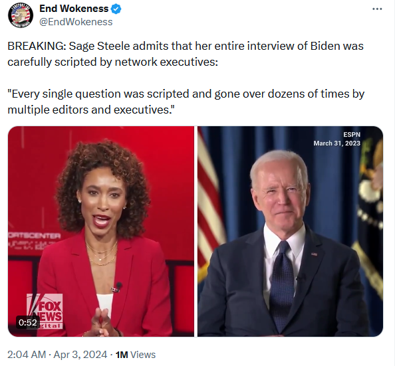Open the 2:04 AM timestamp link

point(27,355)
